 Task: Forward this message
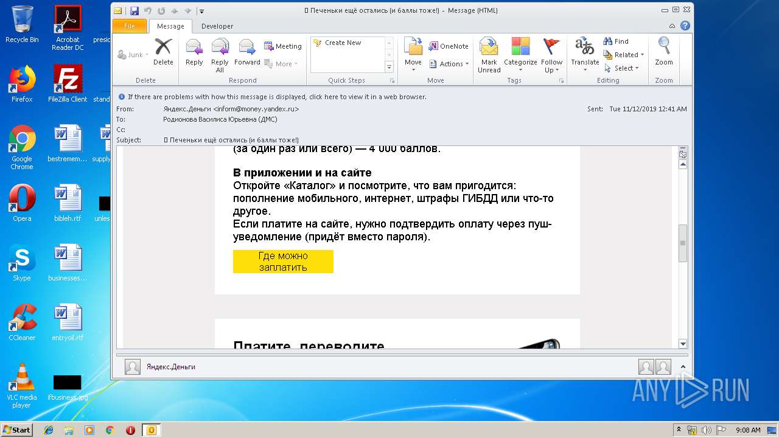click(247, 52)
